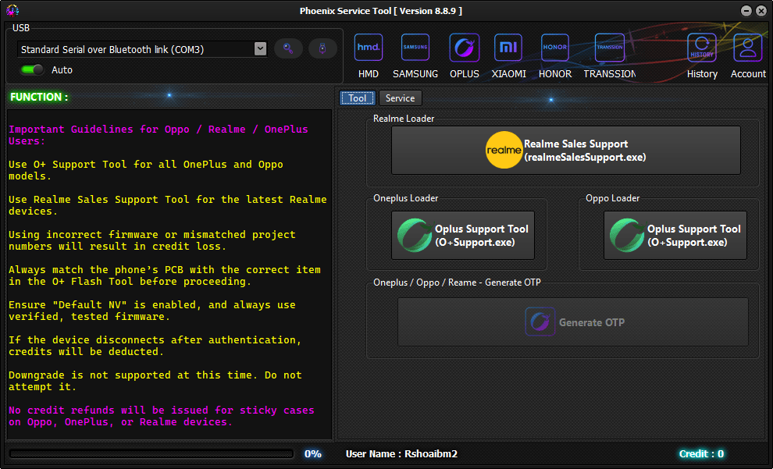Launch Oplus Support Tool under Oneplus Loader

(463, 236)
